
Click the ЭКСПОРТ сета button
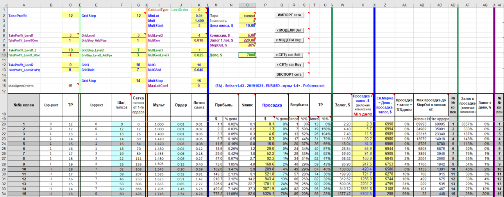(290, 75)
